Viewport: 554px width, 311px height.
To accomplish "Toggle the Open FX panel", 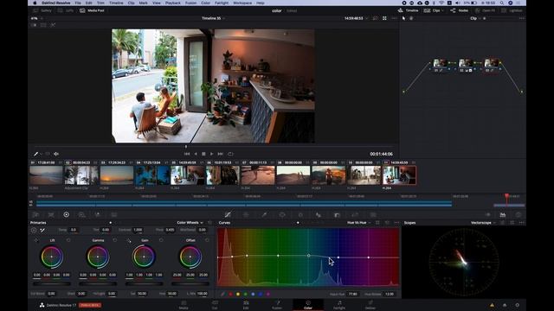I will pos(485,10).
